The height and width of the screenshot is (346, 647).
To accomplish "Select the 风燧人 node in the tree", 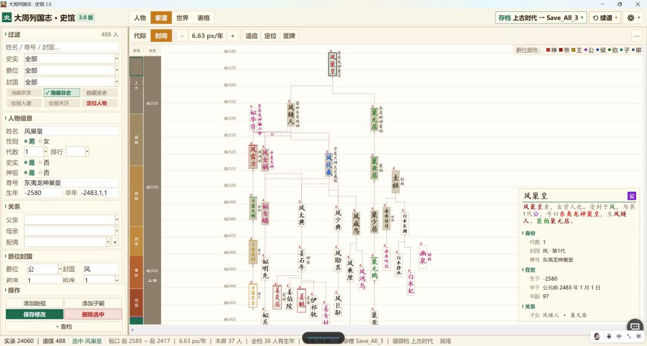I will [291, 115].
